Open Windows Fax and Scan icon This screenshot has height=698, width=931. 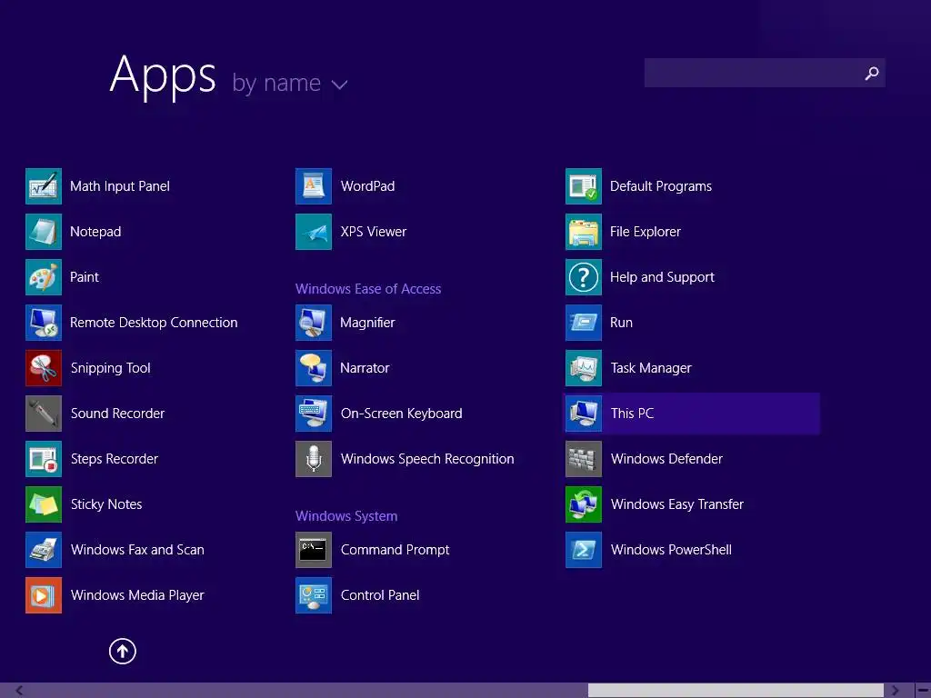pos(44,550)
